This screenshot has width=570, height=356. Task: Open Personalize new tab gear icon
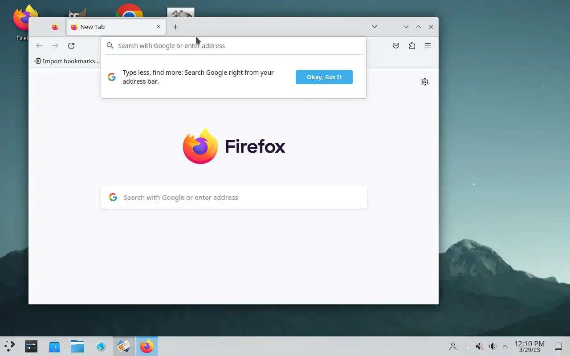point(425,82)
